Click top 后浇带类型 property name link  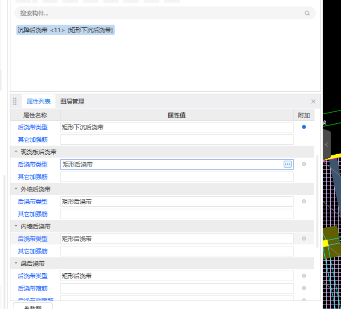[x=32, y=127]
